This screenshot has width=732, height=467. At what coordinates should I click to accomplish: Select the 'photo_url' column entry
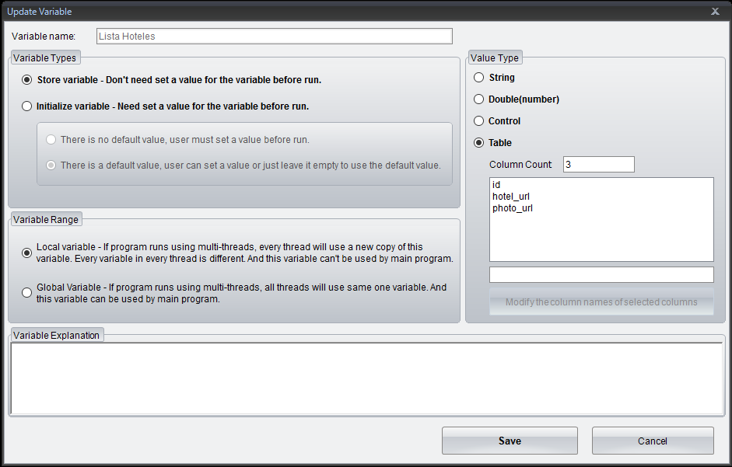pyautogui.click(x=513, y=208)
